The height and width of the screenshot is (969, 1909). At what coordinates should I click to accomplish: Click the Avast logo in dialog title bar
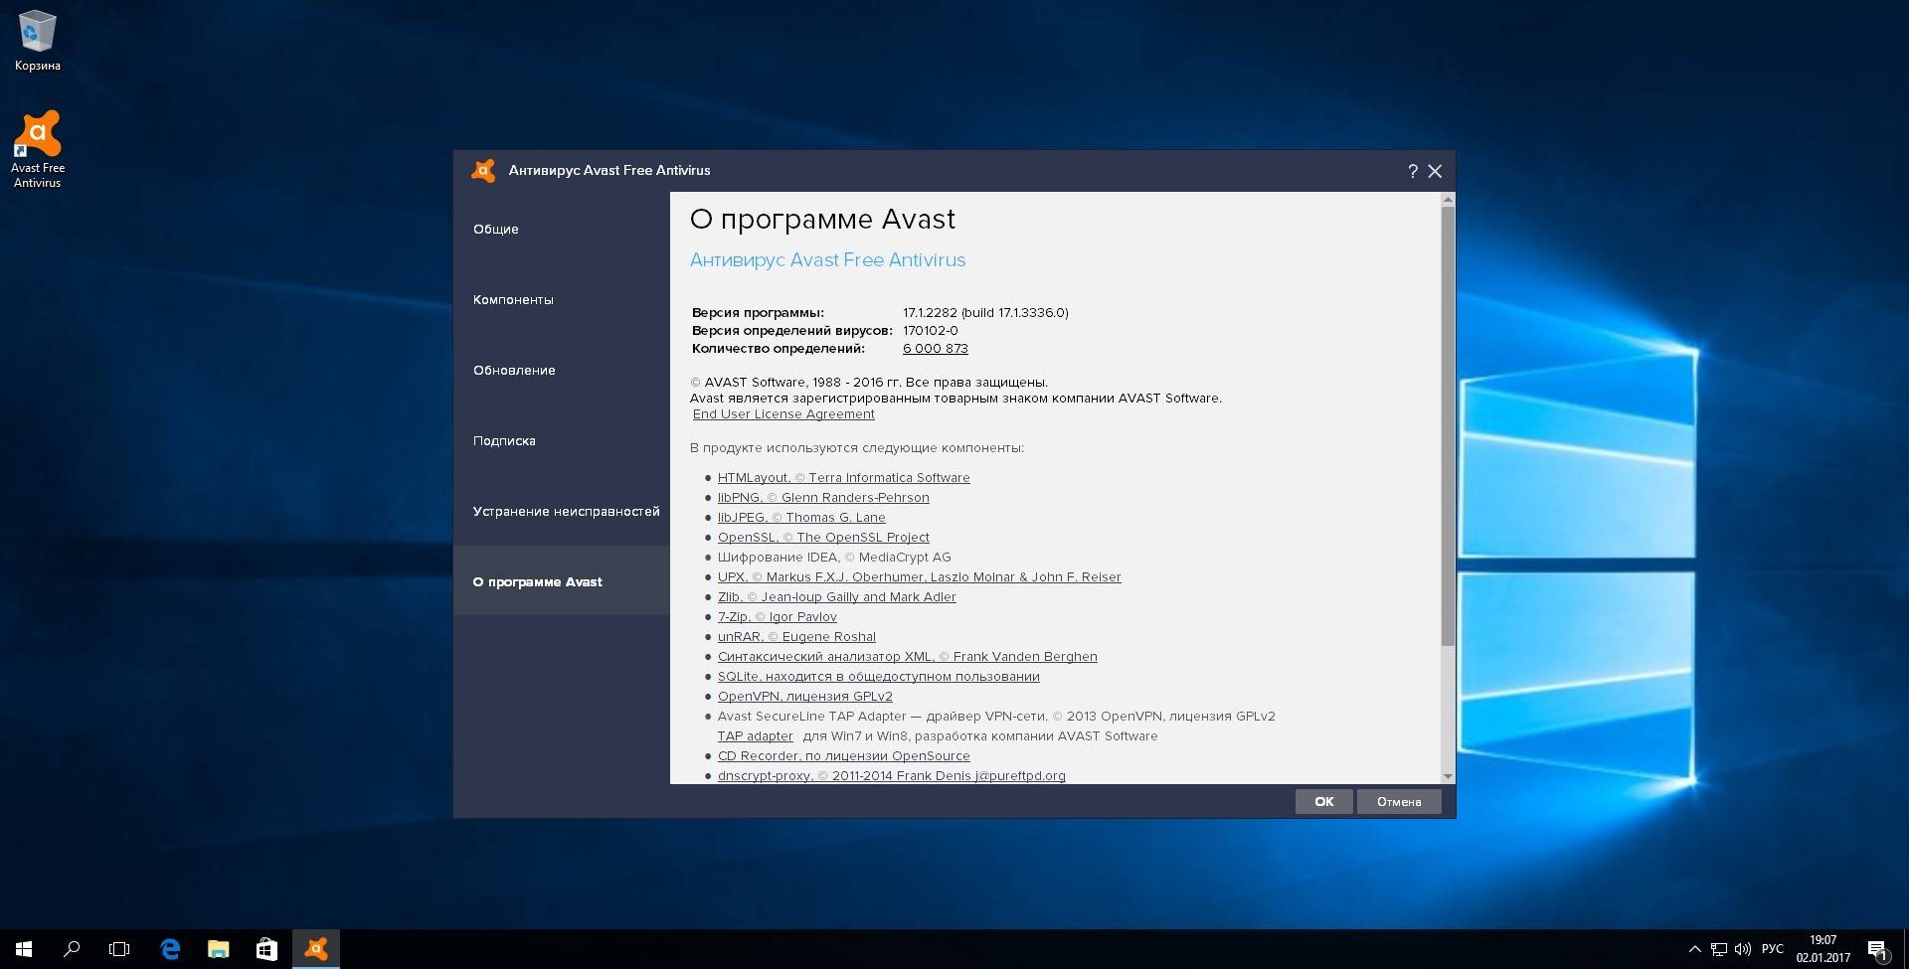(x=483, y=171)
